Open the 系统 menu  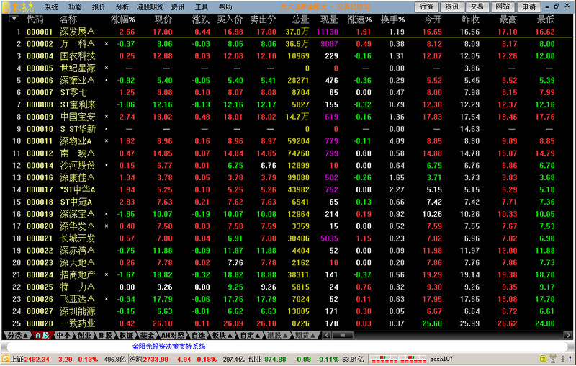click(x=51, y=6)
